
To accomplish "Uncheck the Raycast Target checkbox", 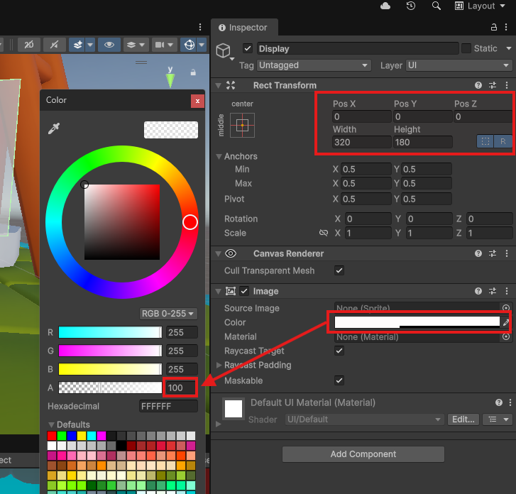I will 339,351.
